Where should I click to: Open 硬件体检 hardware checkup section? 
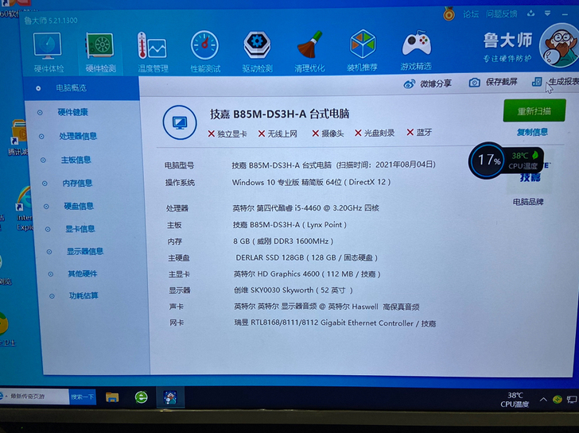(48, 52)
